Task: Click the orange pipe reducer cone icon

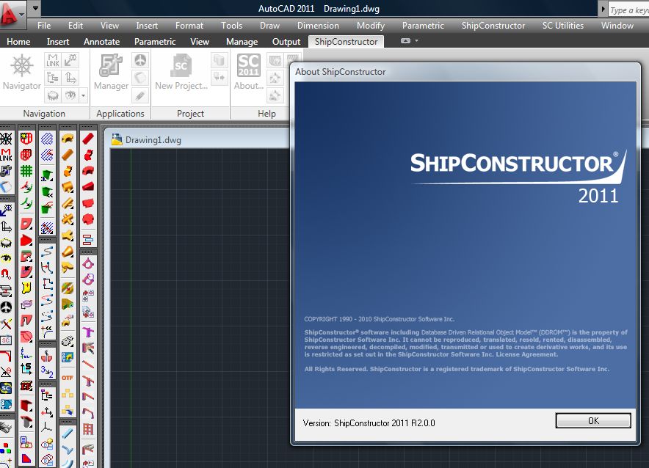Action: point(68,252)
